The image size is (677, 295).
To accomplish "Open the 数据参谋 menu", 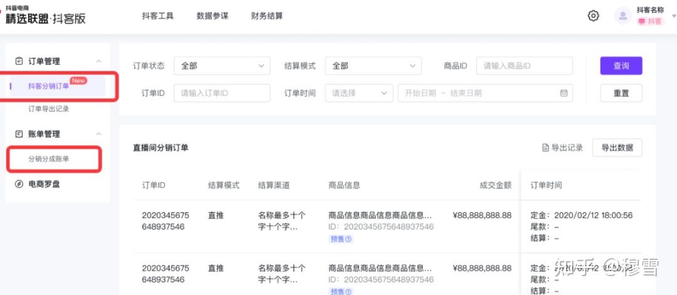I will coord(212,16).
